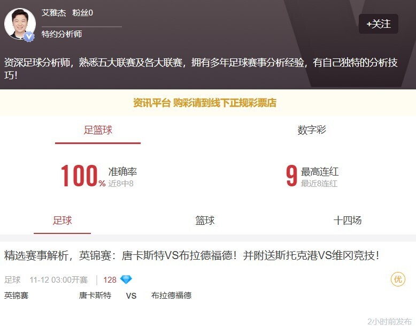Switch to the 数字彩 tab
416x333 pixels.
coord(312,130)
